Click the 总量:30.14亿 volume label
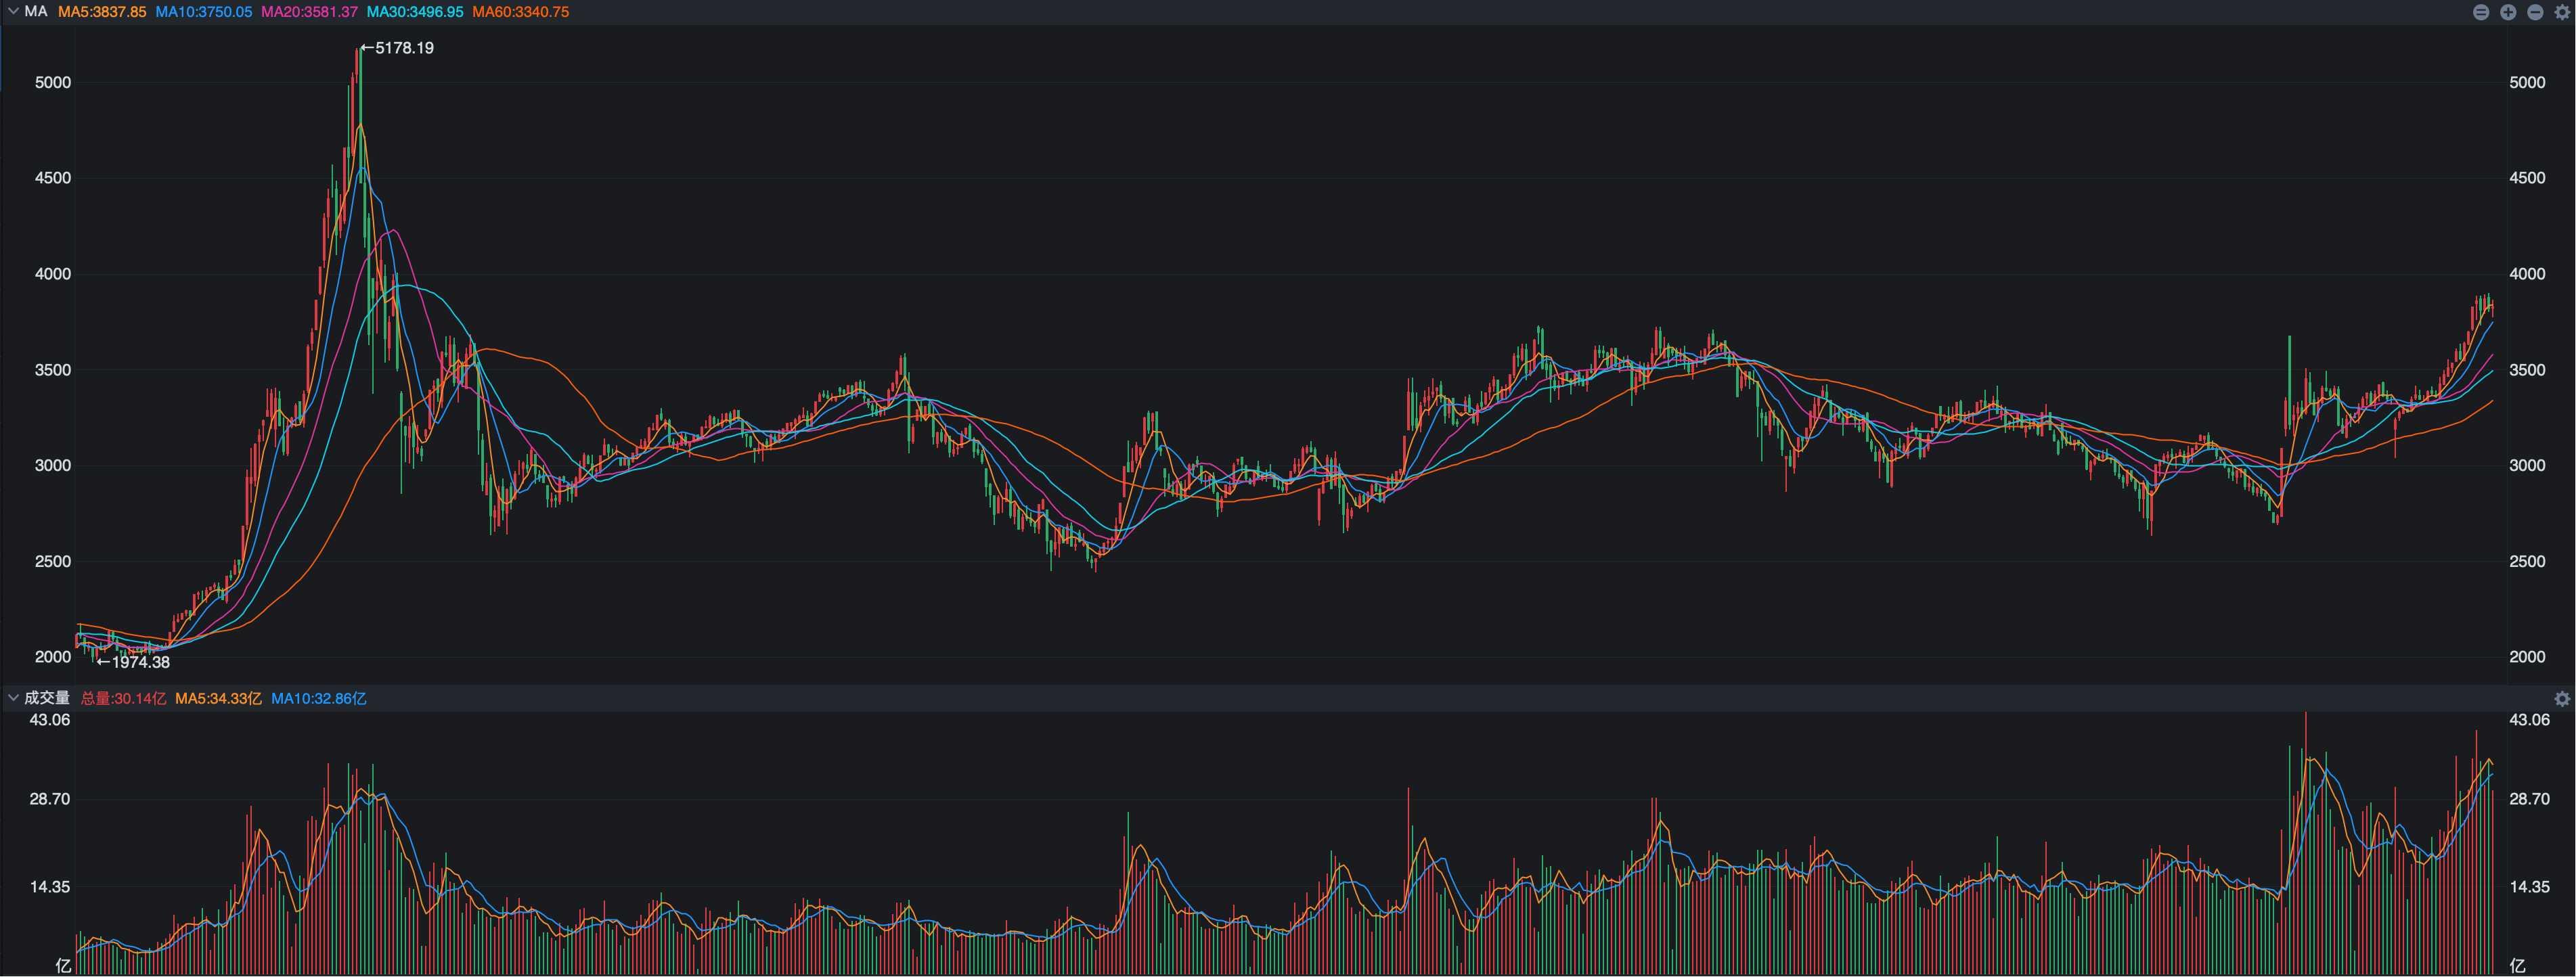The width and height of the screenshot is (2576, 977). 123,699
